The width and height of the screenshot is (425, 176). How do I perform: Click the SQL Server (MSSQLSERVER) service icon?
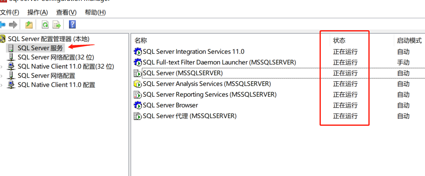pyautogui.click(x=138, y=73)
